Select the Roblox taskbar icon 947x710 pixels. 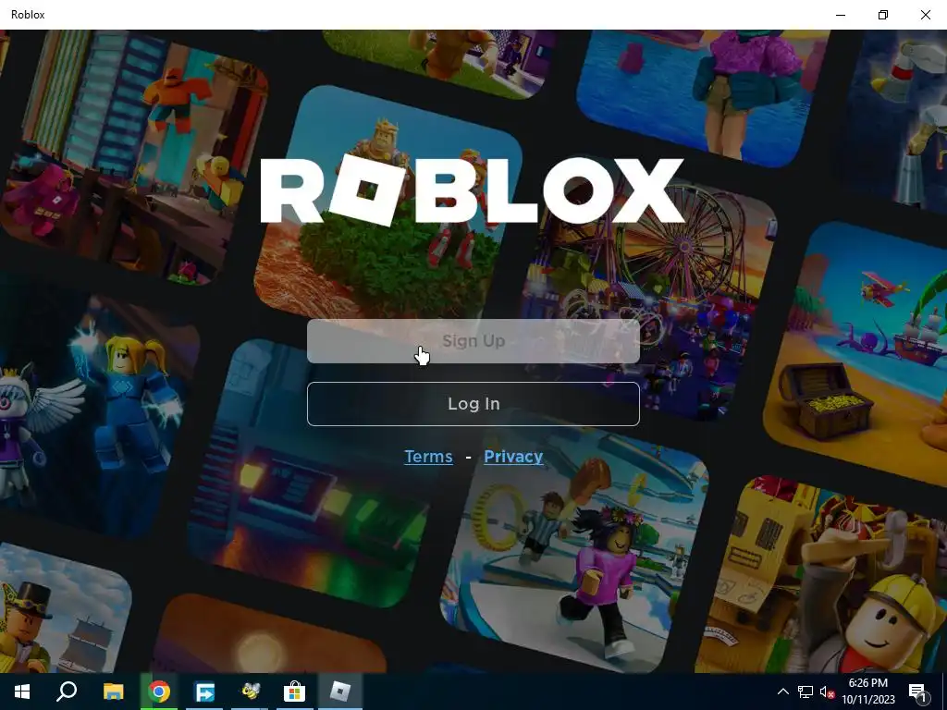point(340,692)
